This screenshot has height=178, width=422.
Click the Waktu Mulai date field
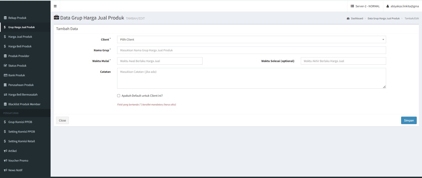tap(160, 61)
